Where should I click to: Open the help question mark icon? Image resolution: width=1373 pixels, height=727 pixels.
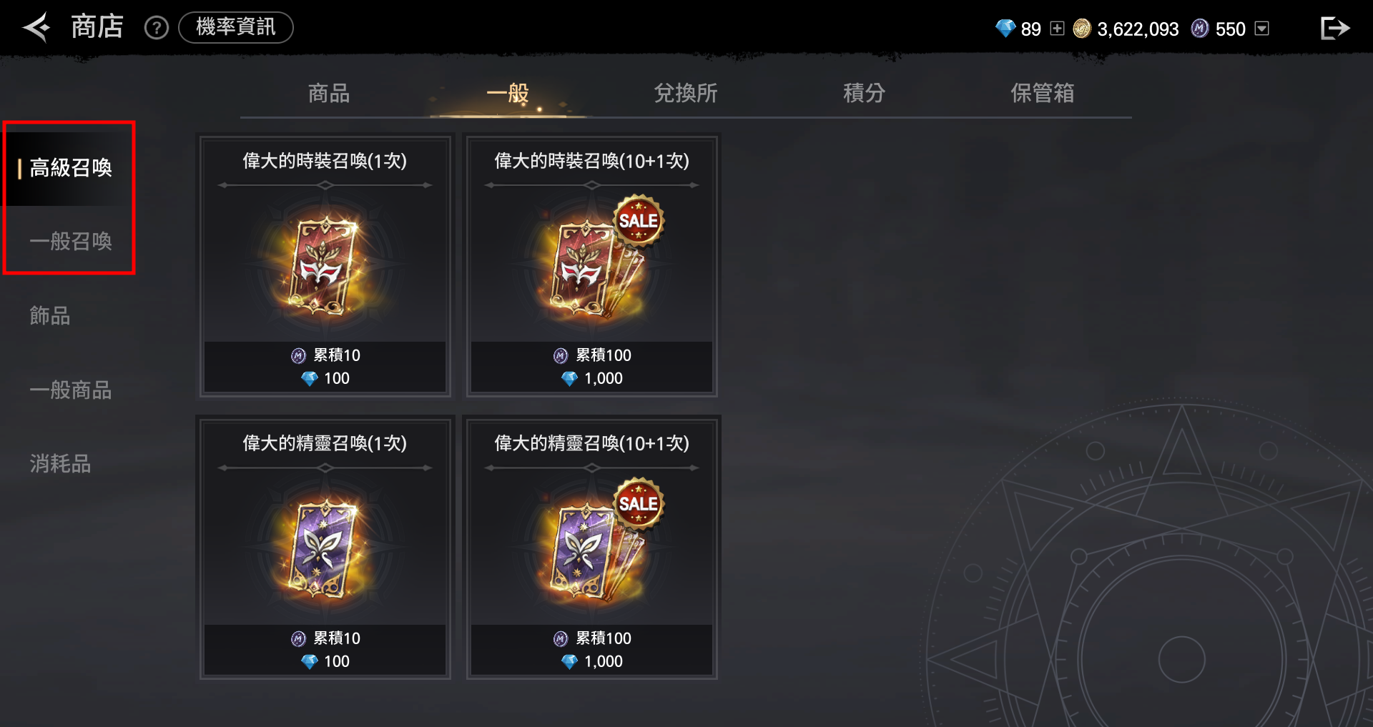coord(156,28)
